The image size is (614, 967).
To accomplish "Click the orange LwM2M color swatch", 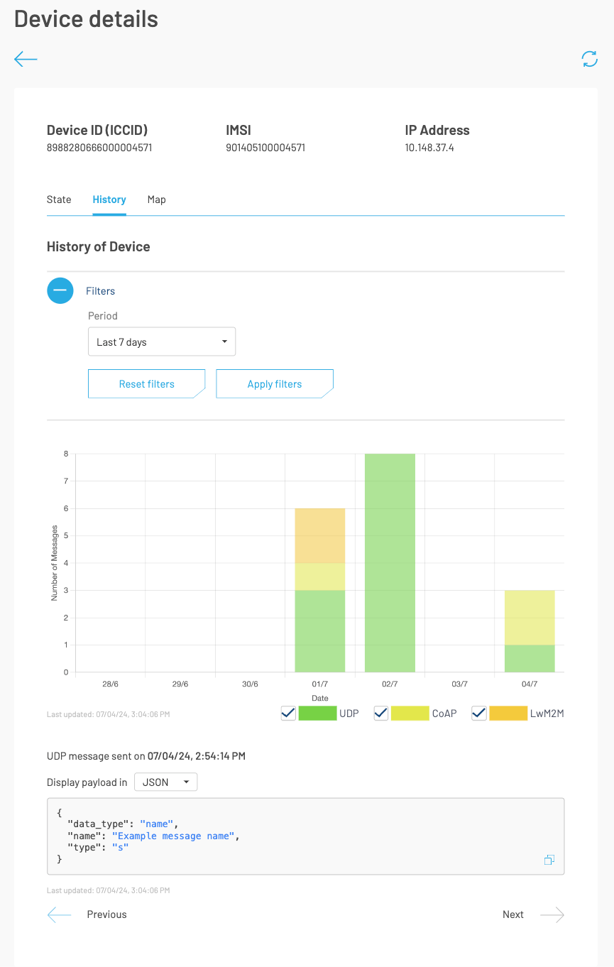I will coord(508,714).
